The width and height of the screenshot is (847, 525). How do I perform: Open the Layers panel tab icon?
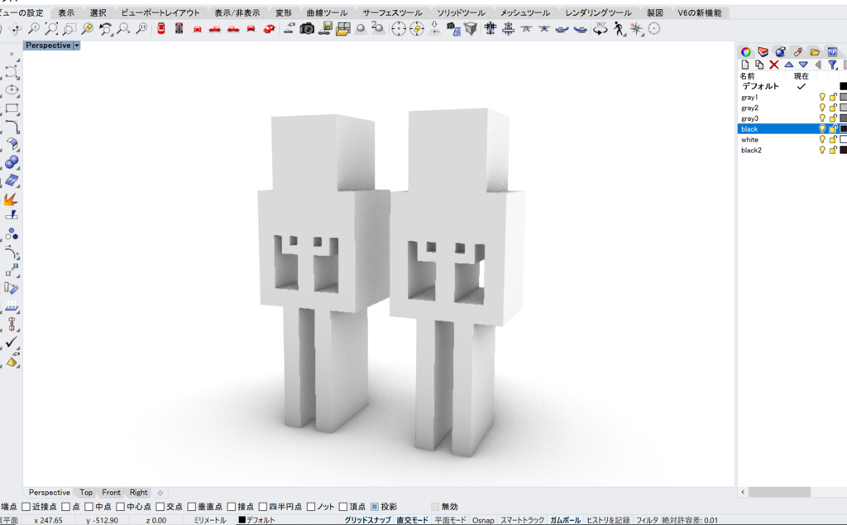click(x=763, y=52)
